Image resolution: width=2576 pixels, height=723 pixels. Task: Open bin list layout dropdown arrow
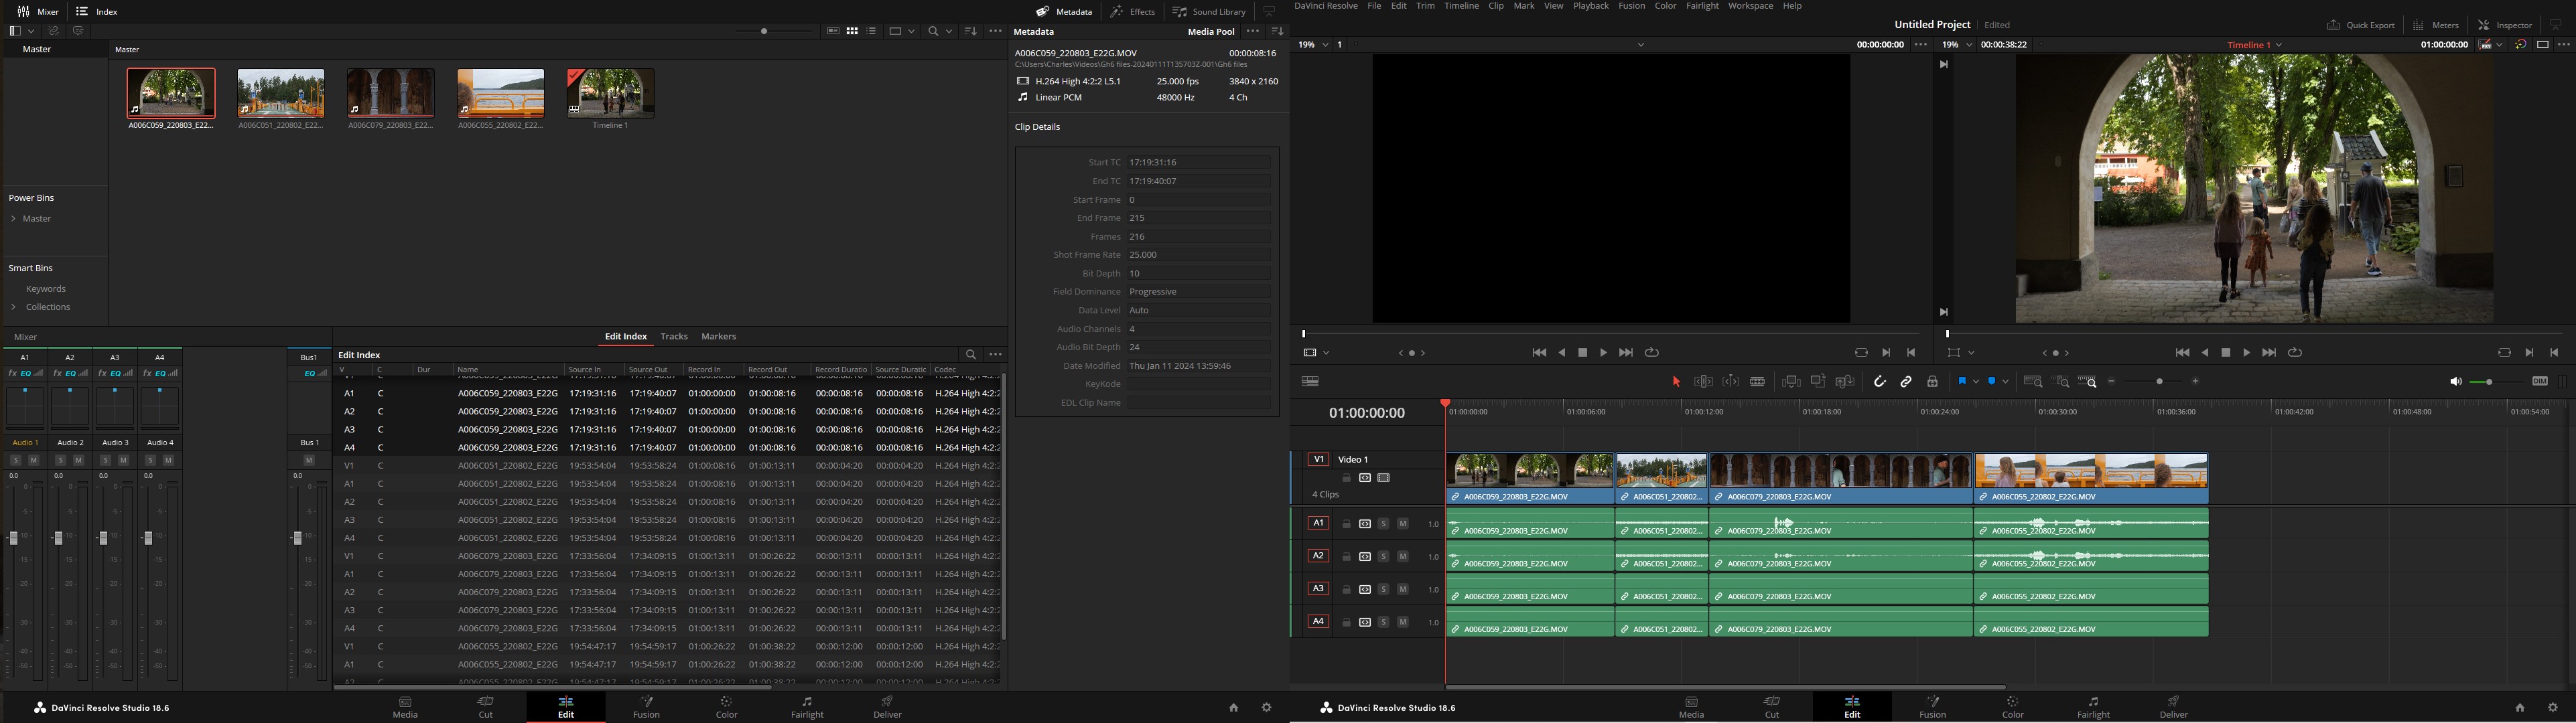point(32,31)
